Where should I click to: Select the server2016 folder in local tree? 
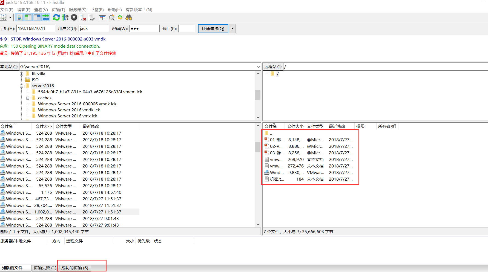(x=43, y=86)
